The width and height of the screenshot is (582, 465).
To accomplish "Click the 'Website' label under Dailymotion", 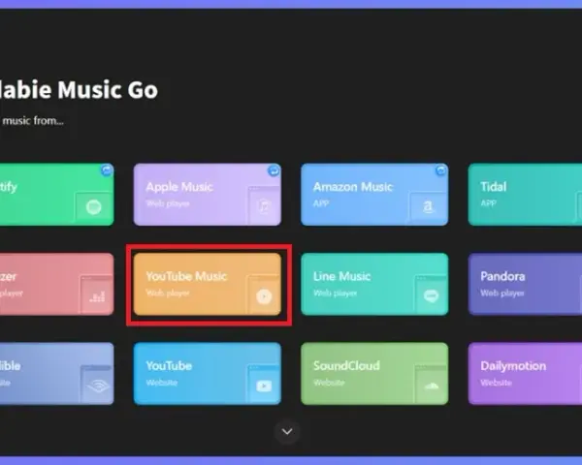I will click(x=497, y=383).
